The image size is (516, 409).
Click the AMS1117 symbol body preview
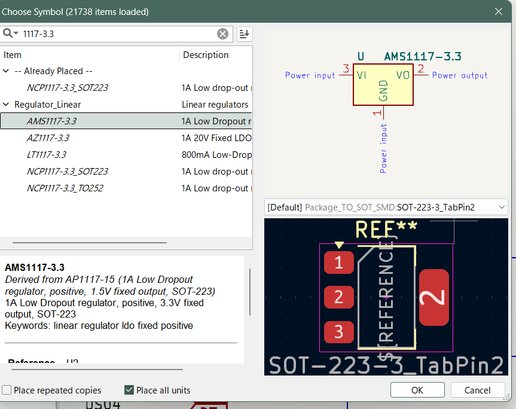click(x=383, y=85)
